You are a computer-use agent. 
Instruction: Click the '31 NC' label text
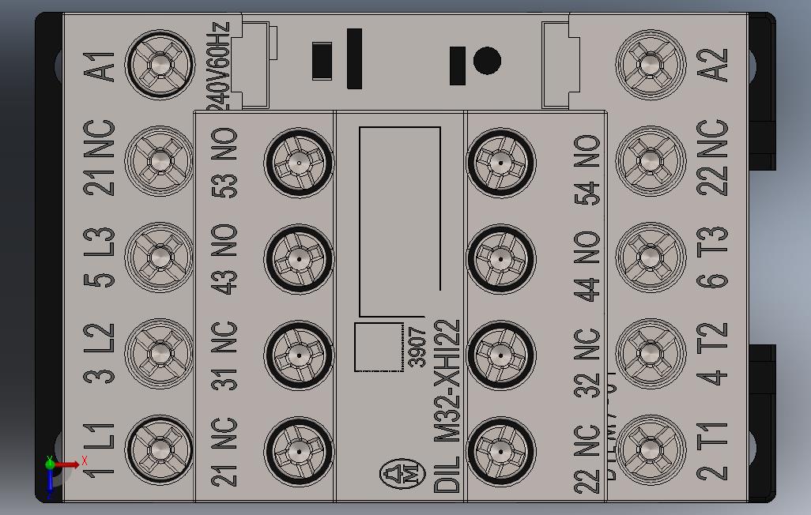pos(225,355)
